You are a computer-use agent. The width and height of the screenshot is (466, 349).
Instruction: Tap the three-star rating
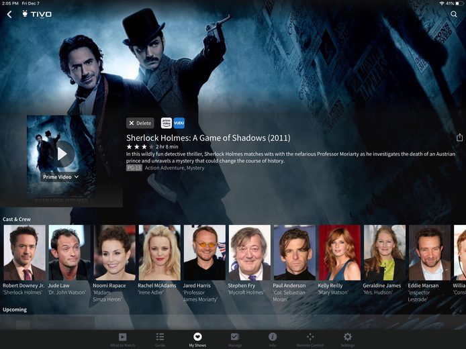140,147
